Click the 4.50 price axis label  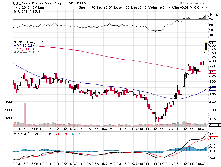pyautogui.click(x=212, y=53)
